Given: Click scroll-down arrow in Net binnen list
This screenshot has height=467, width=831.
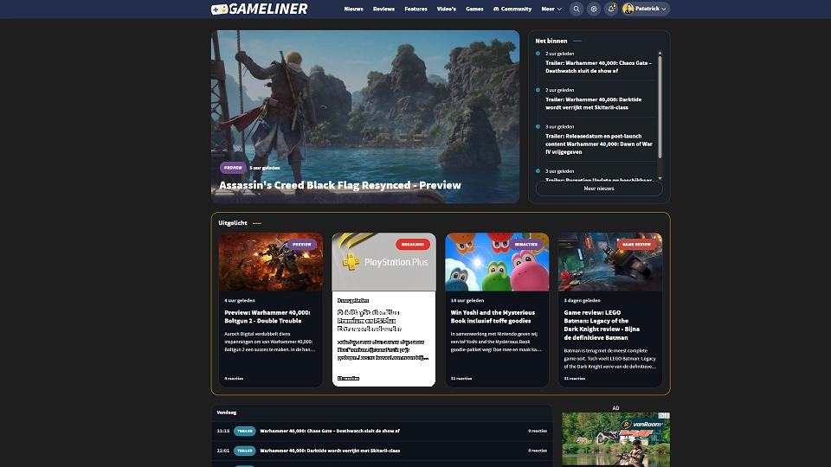Looking at the screenshot, I should 660,178.
